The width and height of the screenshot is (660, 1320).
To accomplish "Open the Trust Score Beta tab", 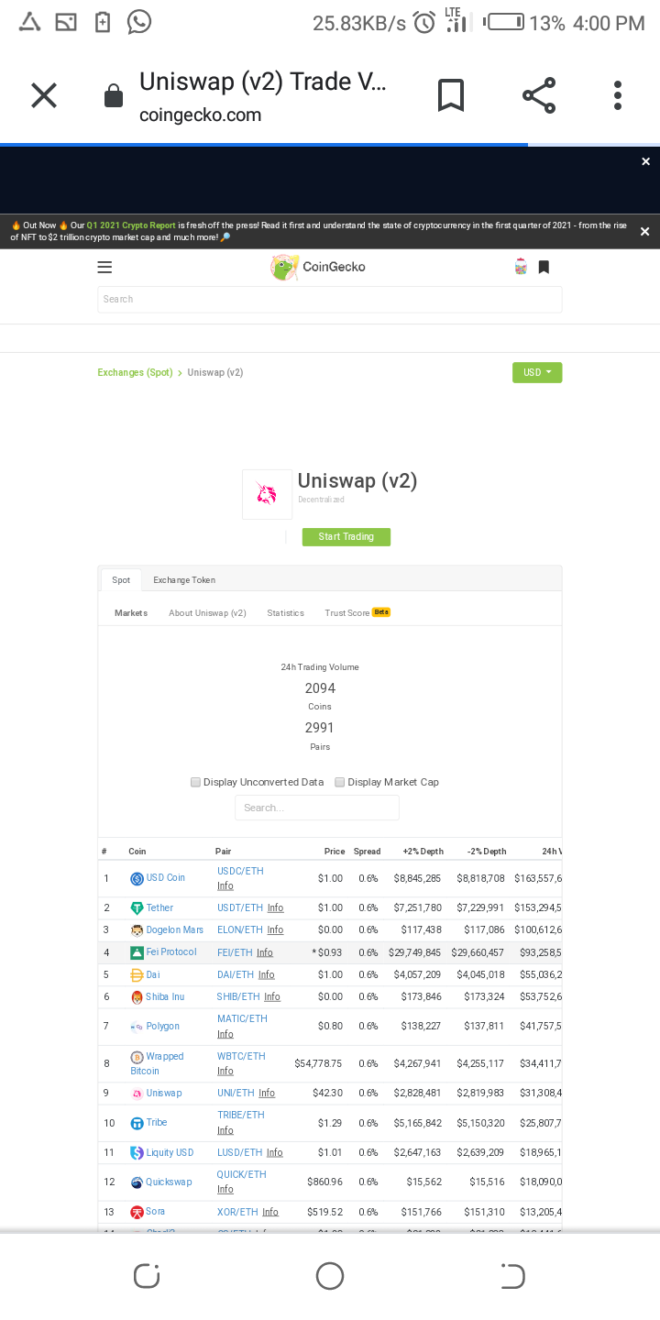I will click(x=357, y=612).
